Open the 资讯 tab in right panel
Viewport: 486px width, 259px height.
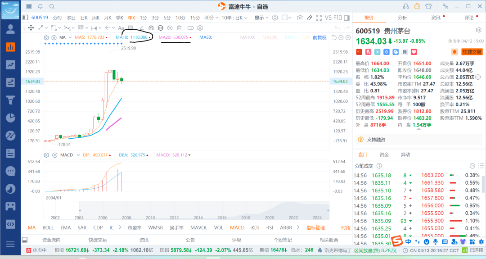click(436, 18)
